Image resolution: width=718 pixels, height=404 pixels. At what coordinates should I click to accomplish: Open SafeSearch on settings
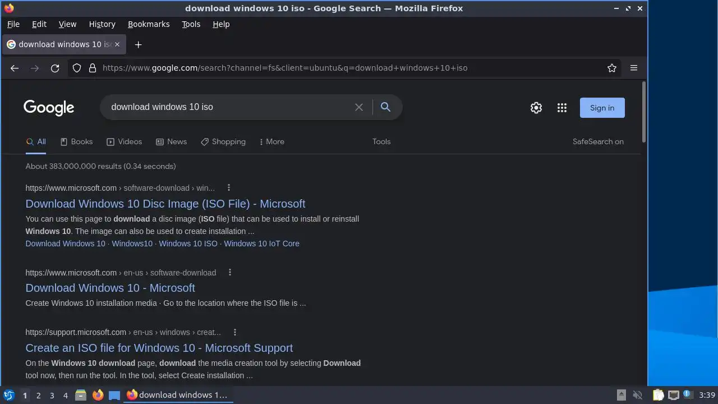pos(598,141)
